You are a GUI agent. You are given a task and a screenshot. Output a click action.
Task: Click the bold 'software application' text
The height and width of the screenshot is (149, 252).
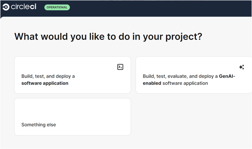click(45, 83)
